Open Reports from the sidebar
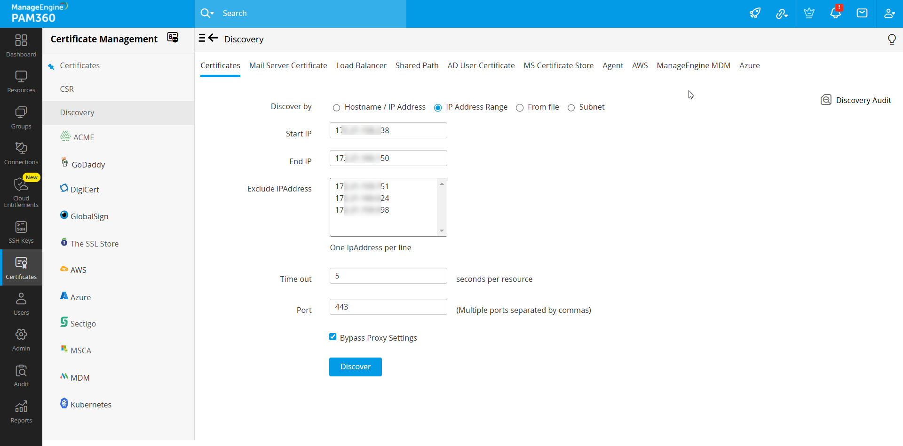The width and height of the screenshot is (903, 446). (x=21, y=412)
